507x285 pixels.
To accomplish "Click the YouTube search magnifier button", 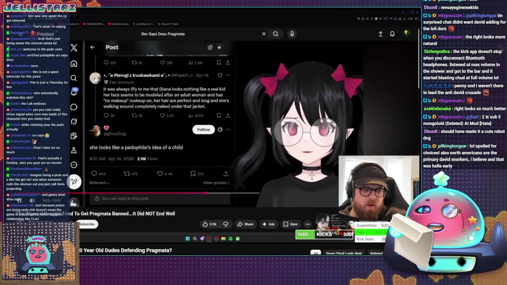I will (x=275, y=34).
